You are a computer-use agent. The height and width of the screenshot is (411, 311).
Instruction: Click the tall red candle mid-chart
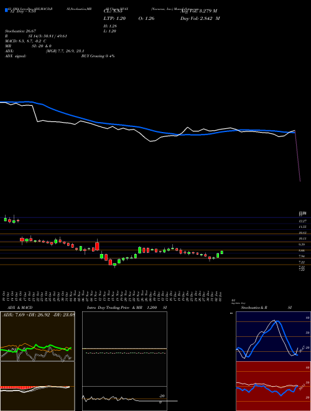98,246
